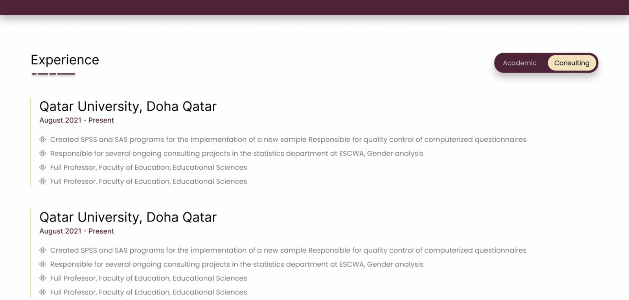Click diamond bullet beside first entry's SPSS and SAS line
The image size is (629, 300).
[42, 139]
